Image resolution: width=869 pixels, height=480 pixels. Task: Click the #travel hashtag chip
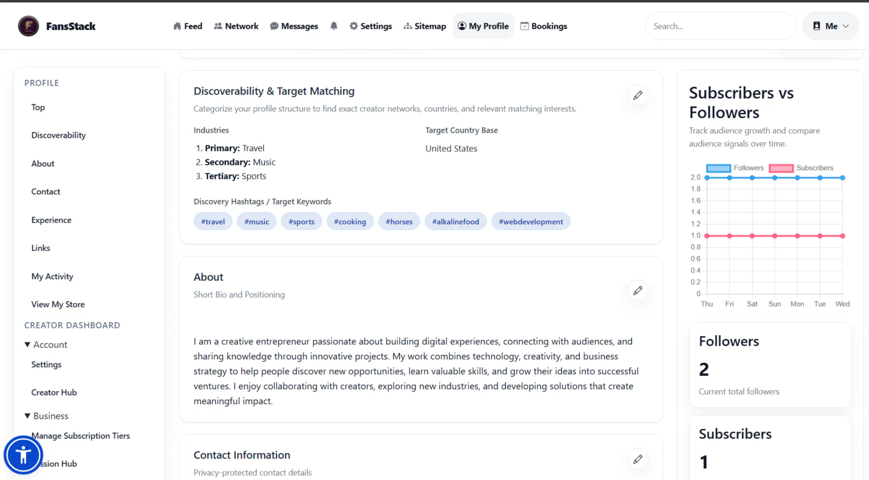point(213,221)
